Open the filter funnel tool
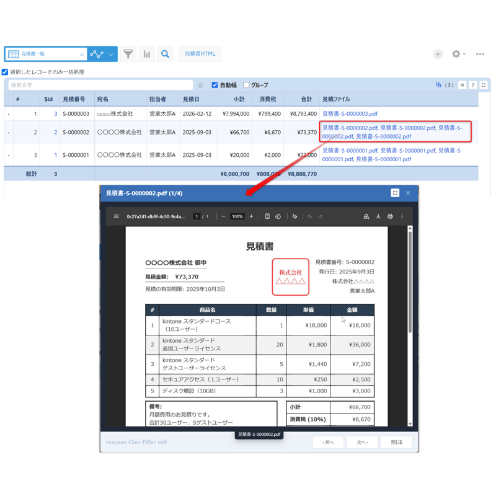This screenshot has width=496, height=496. point(128,54)
